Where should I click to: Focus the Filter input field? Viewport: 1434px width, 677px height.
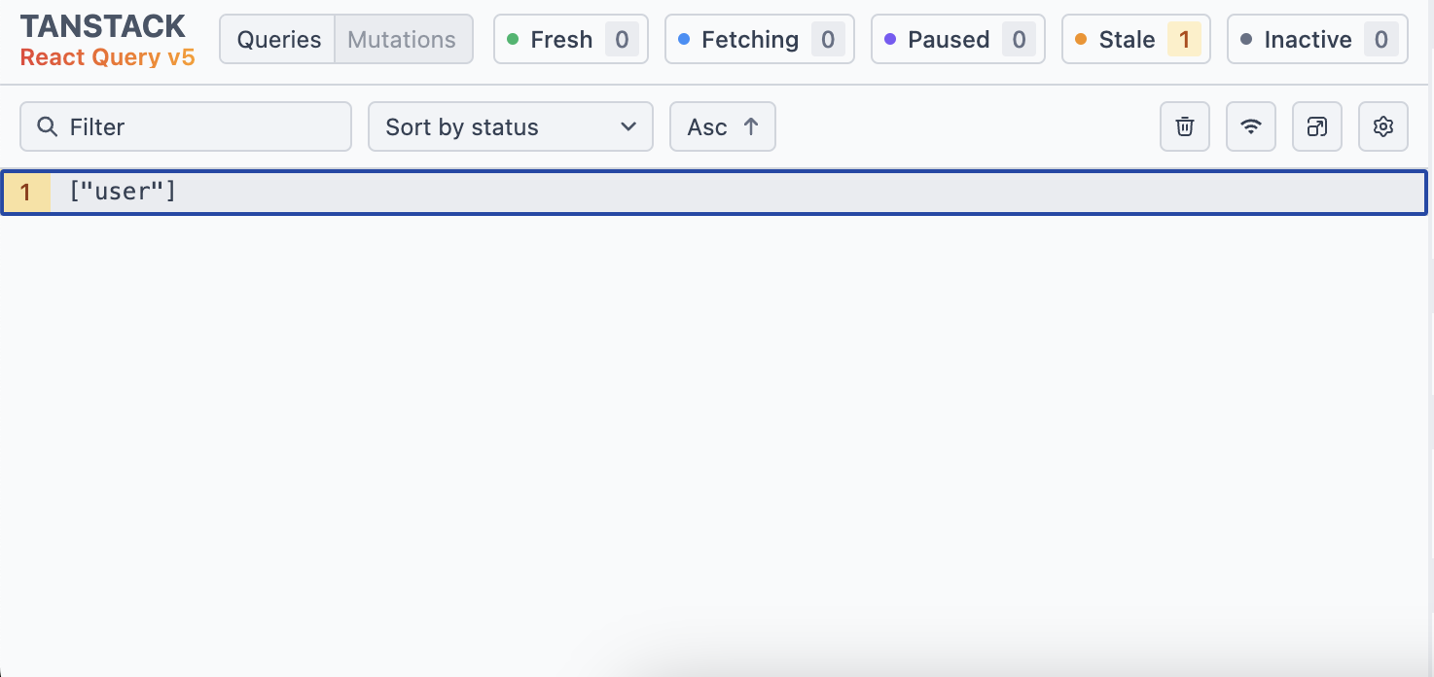pyautogui.click(x=186, y=126)
